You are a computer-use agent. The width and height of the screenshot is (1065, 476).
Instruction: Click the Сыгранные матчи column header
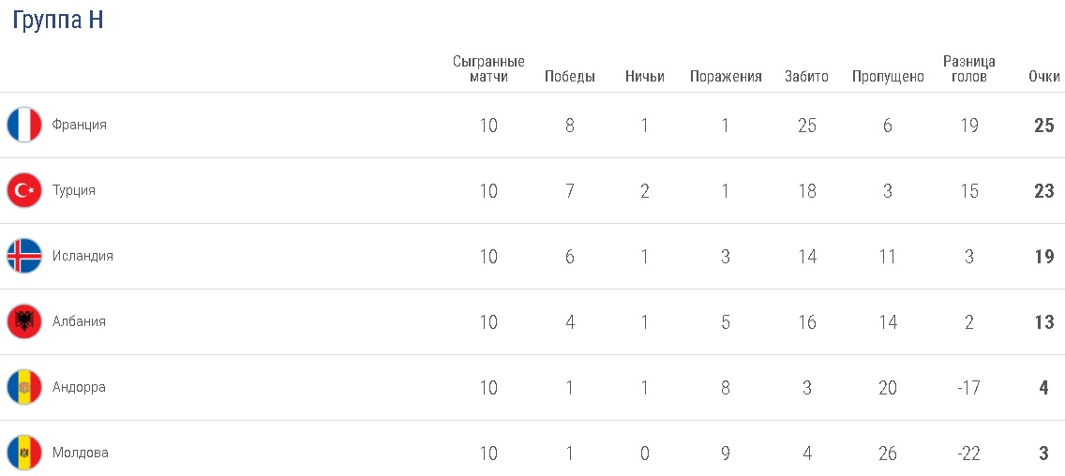click(488, 68)
